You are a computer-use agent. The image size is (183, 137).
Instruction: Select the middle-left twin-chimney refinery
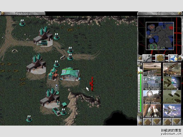point(36,64)
